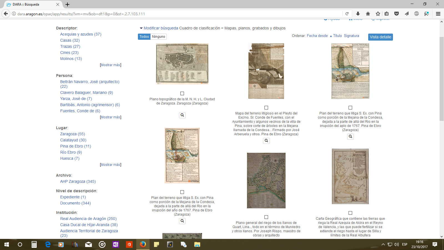Select checkbox for Plan del terreno 'aplo de 1767'

tap(350, 108)
